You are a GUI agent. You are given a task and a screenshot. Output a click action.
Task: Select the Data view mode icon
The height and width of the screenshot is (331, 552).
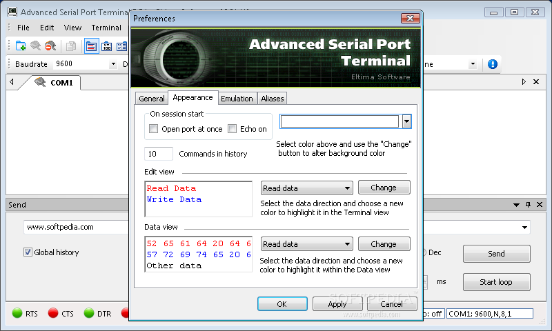[x=122, y=46]
